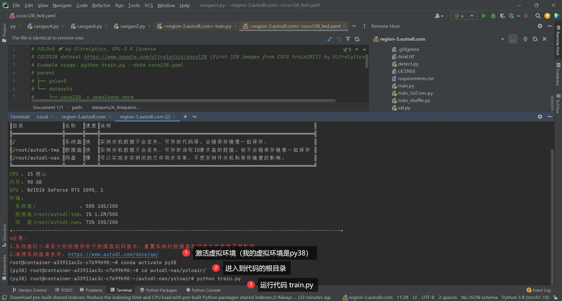Refresh the Remote Host file tree

[535, 39]
